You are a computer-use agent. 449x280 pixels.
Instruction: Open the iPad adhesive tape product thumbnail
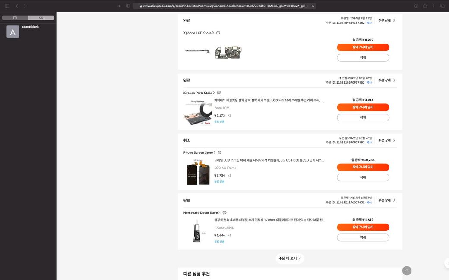click(x=198, y=112)
